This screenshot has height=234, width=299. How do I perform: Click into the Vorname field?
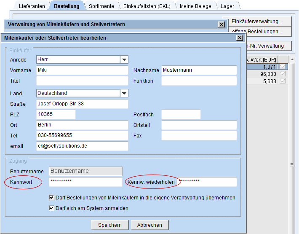click(82, 70)
